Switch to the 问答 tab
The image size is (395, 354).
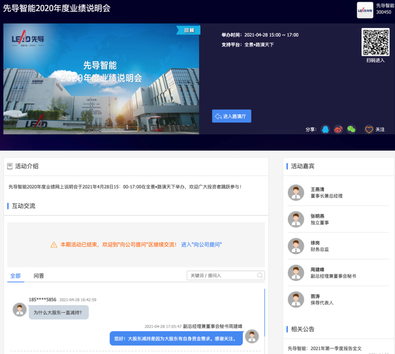39,276
